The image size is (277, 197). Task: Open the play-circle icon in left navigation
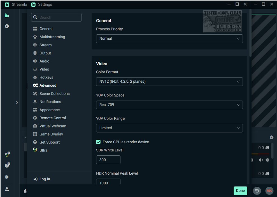7,26
